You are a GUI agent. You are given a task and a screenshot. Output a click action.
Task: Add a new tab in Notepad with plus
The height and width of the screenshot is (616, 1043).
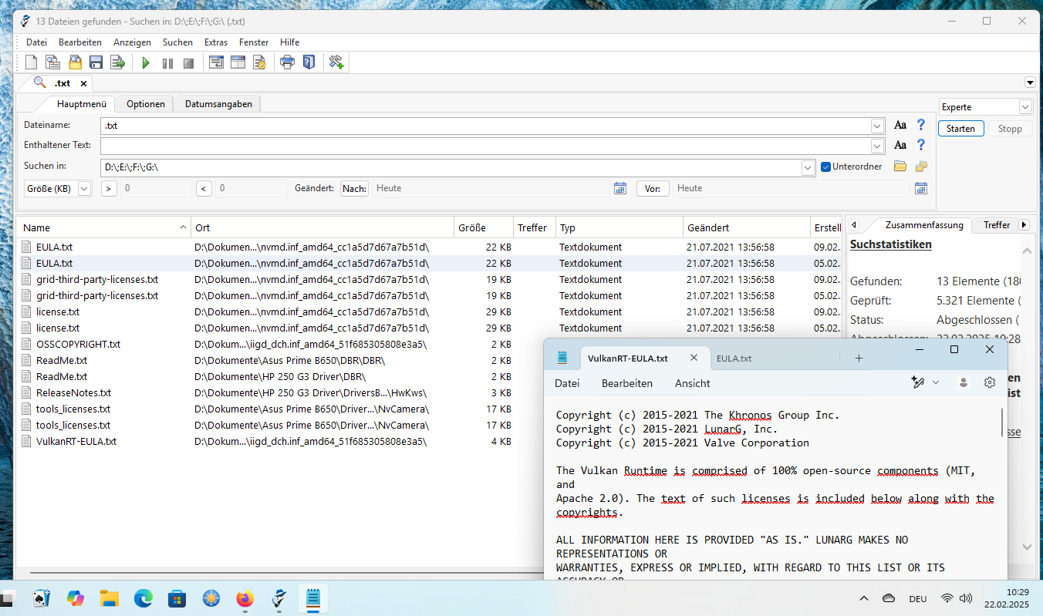[859, 358]
